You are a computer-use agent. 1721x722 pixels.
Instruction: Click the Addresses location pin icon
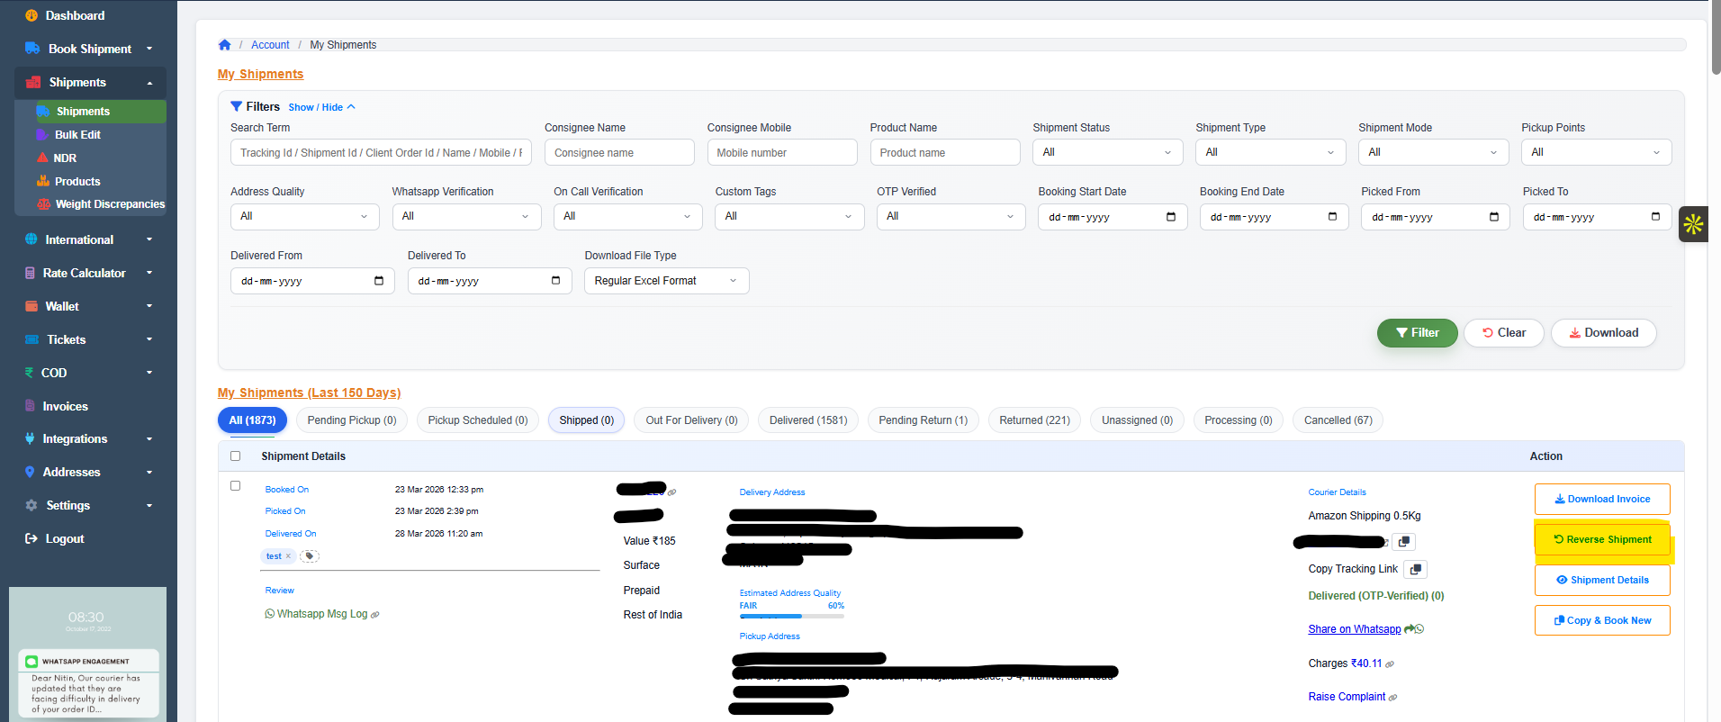[30, 472]
